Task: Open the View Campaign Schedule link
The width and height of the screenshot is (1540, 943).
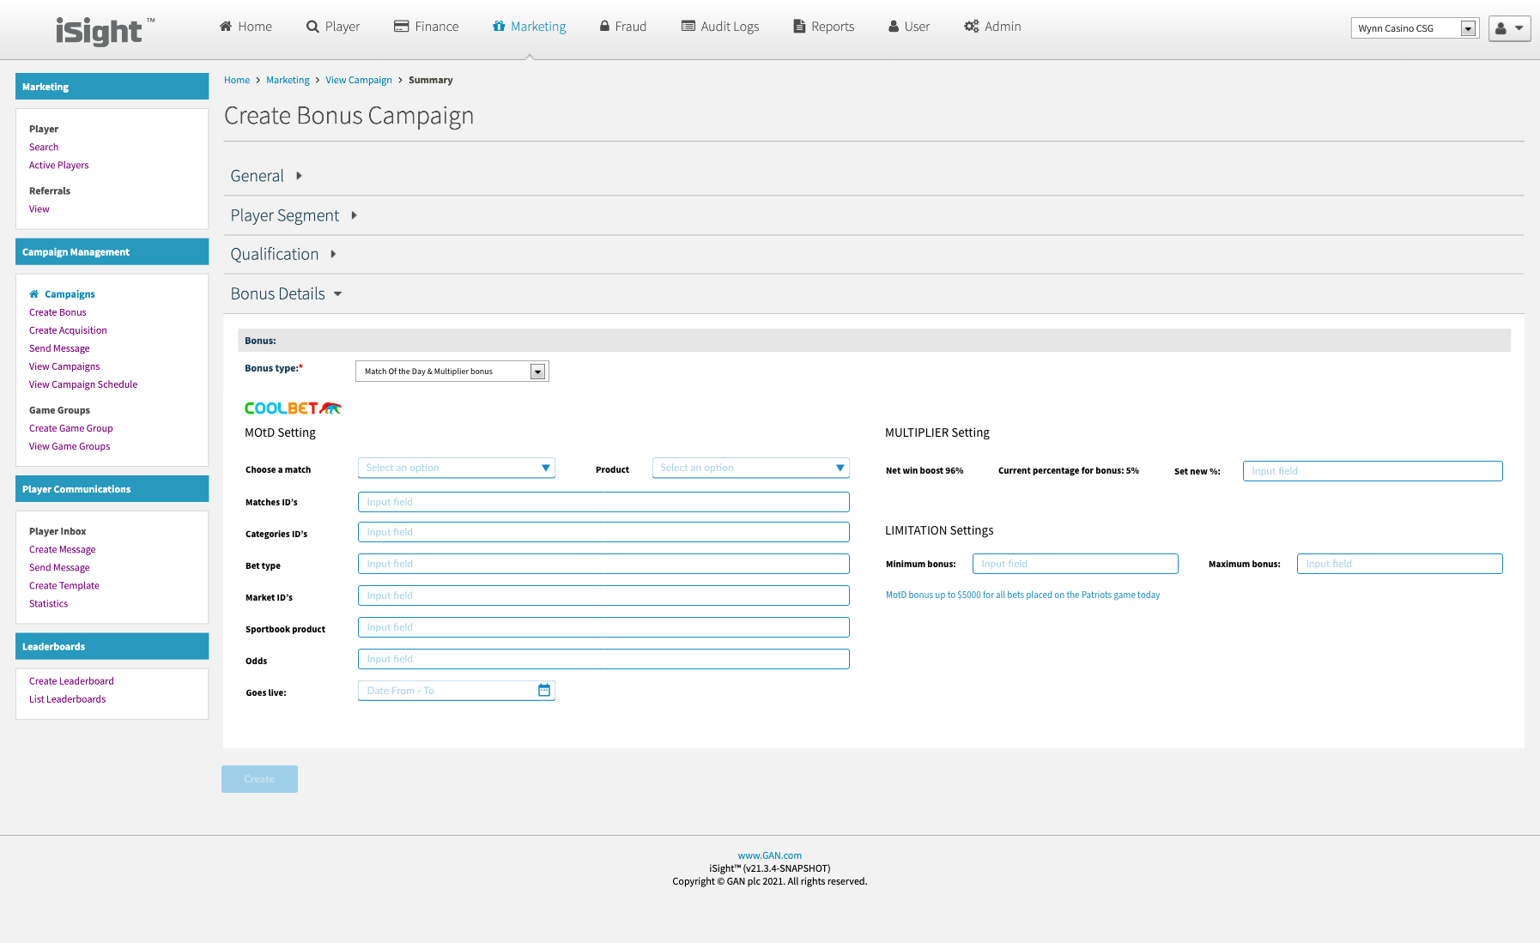Action: pos(83,384)
